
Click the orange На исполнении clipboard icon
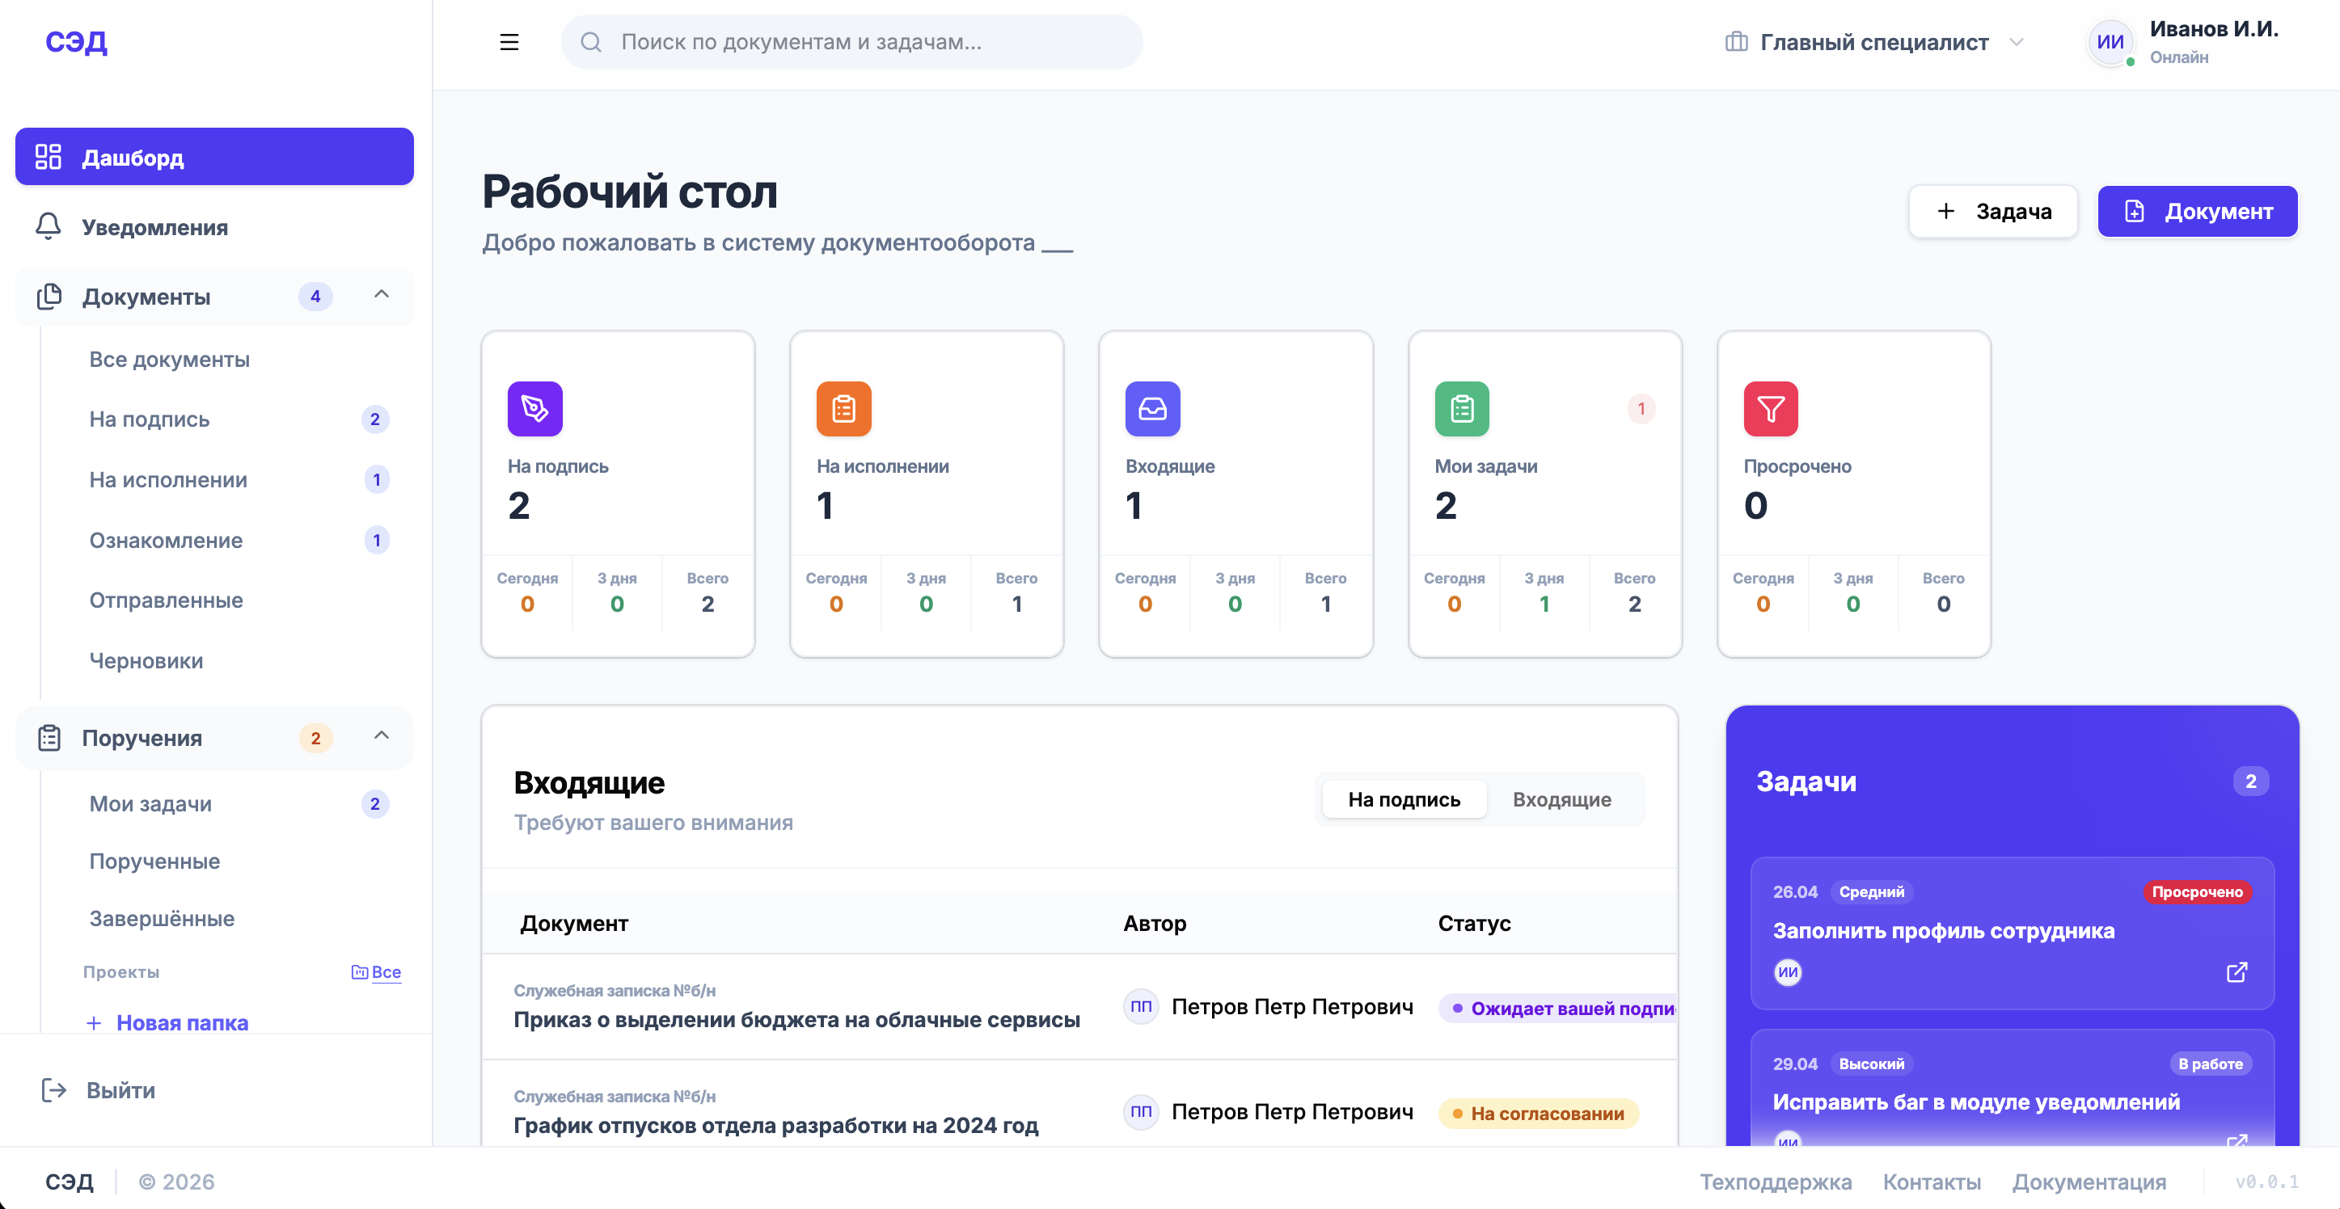[x=844, y=408]
